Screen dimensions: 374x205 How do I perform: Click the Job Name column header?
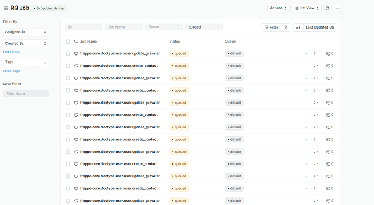pos(88,42)
